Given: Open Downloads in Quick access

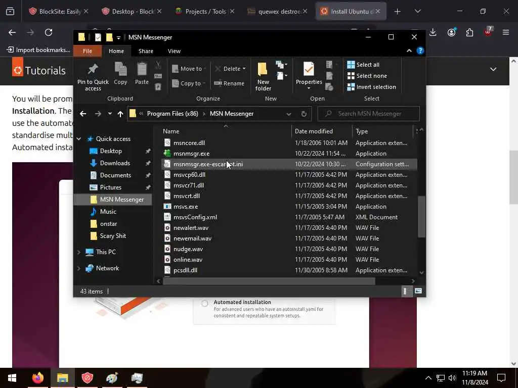Looking at the screenshot, I should (x=115, y=163).
